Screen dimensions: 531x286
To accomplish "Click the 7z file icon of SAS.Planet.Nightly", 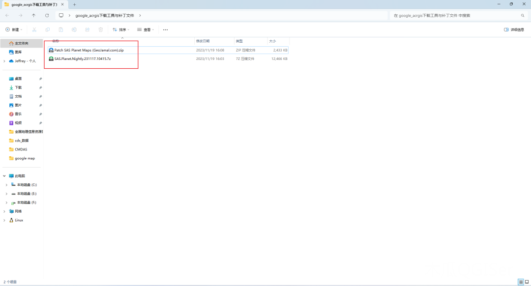I will pos(51,58).
